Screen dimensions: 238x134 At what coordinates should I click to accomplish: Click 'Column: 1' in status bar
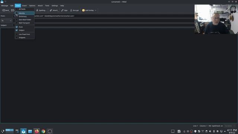click(x=203, y=126)
